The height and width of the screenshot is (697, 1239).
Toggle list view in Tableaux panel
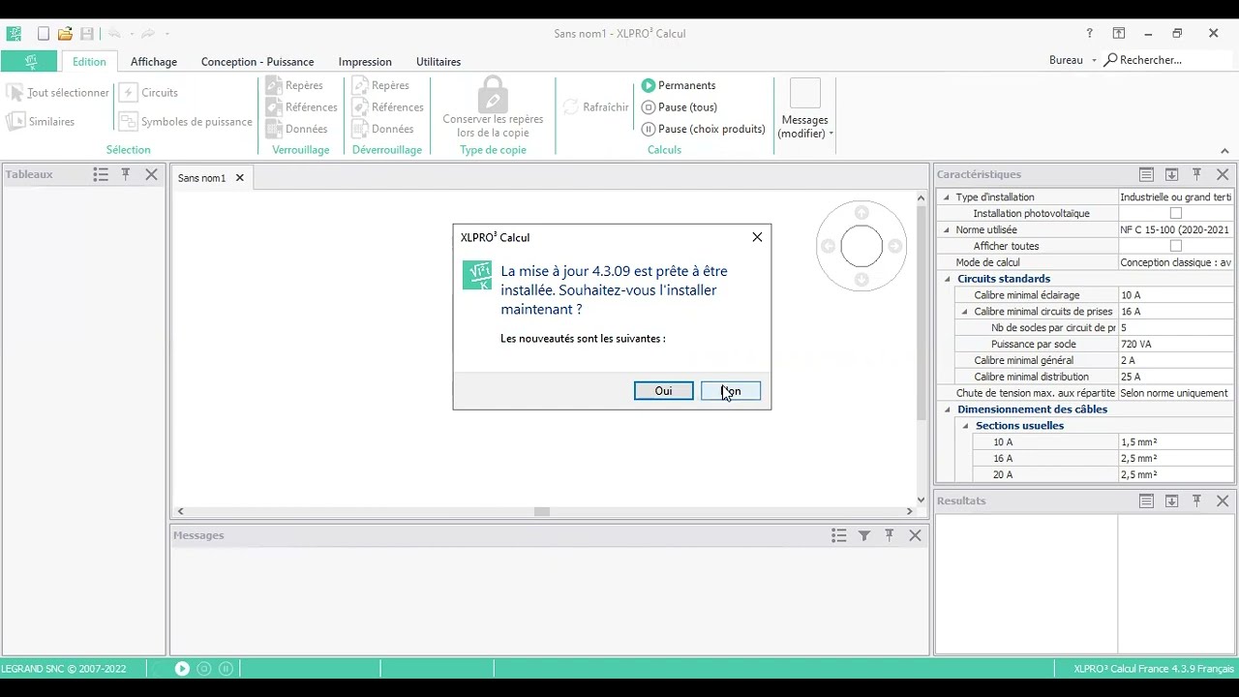pos(101,174)
